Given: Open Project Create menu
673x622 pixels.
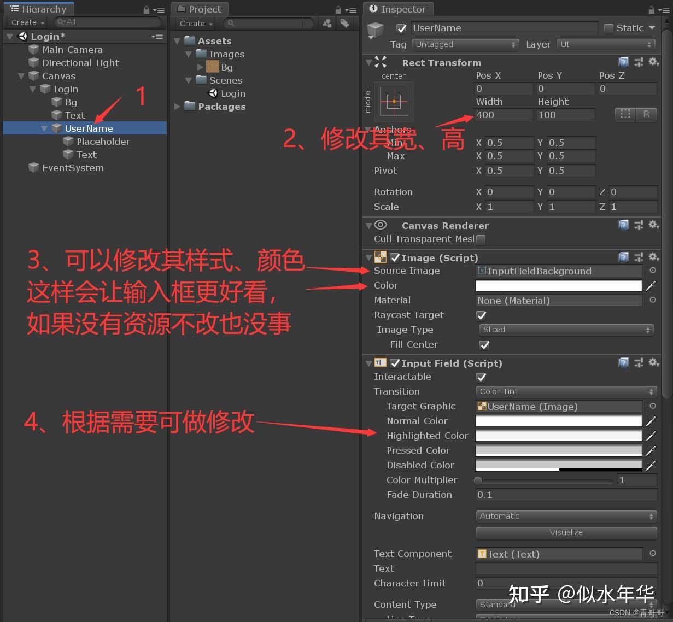Looking at the screenshot, I should tap(196, 24).
